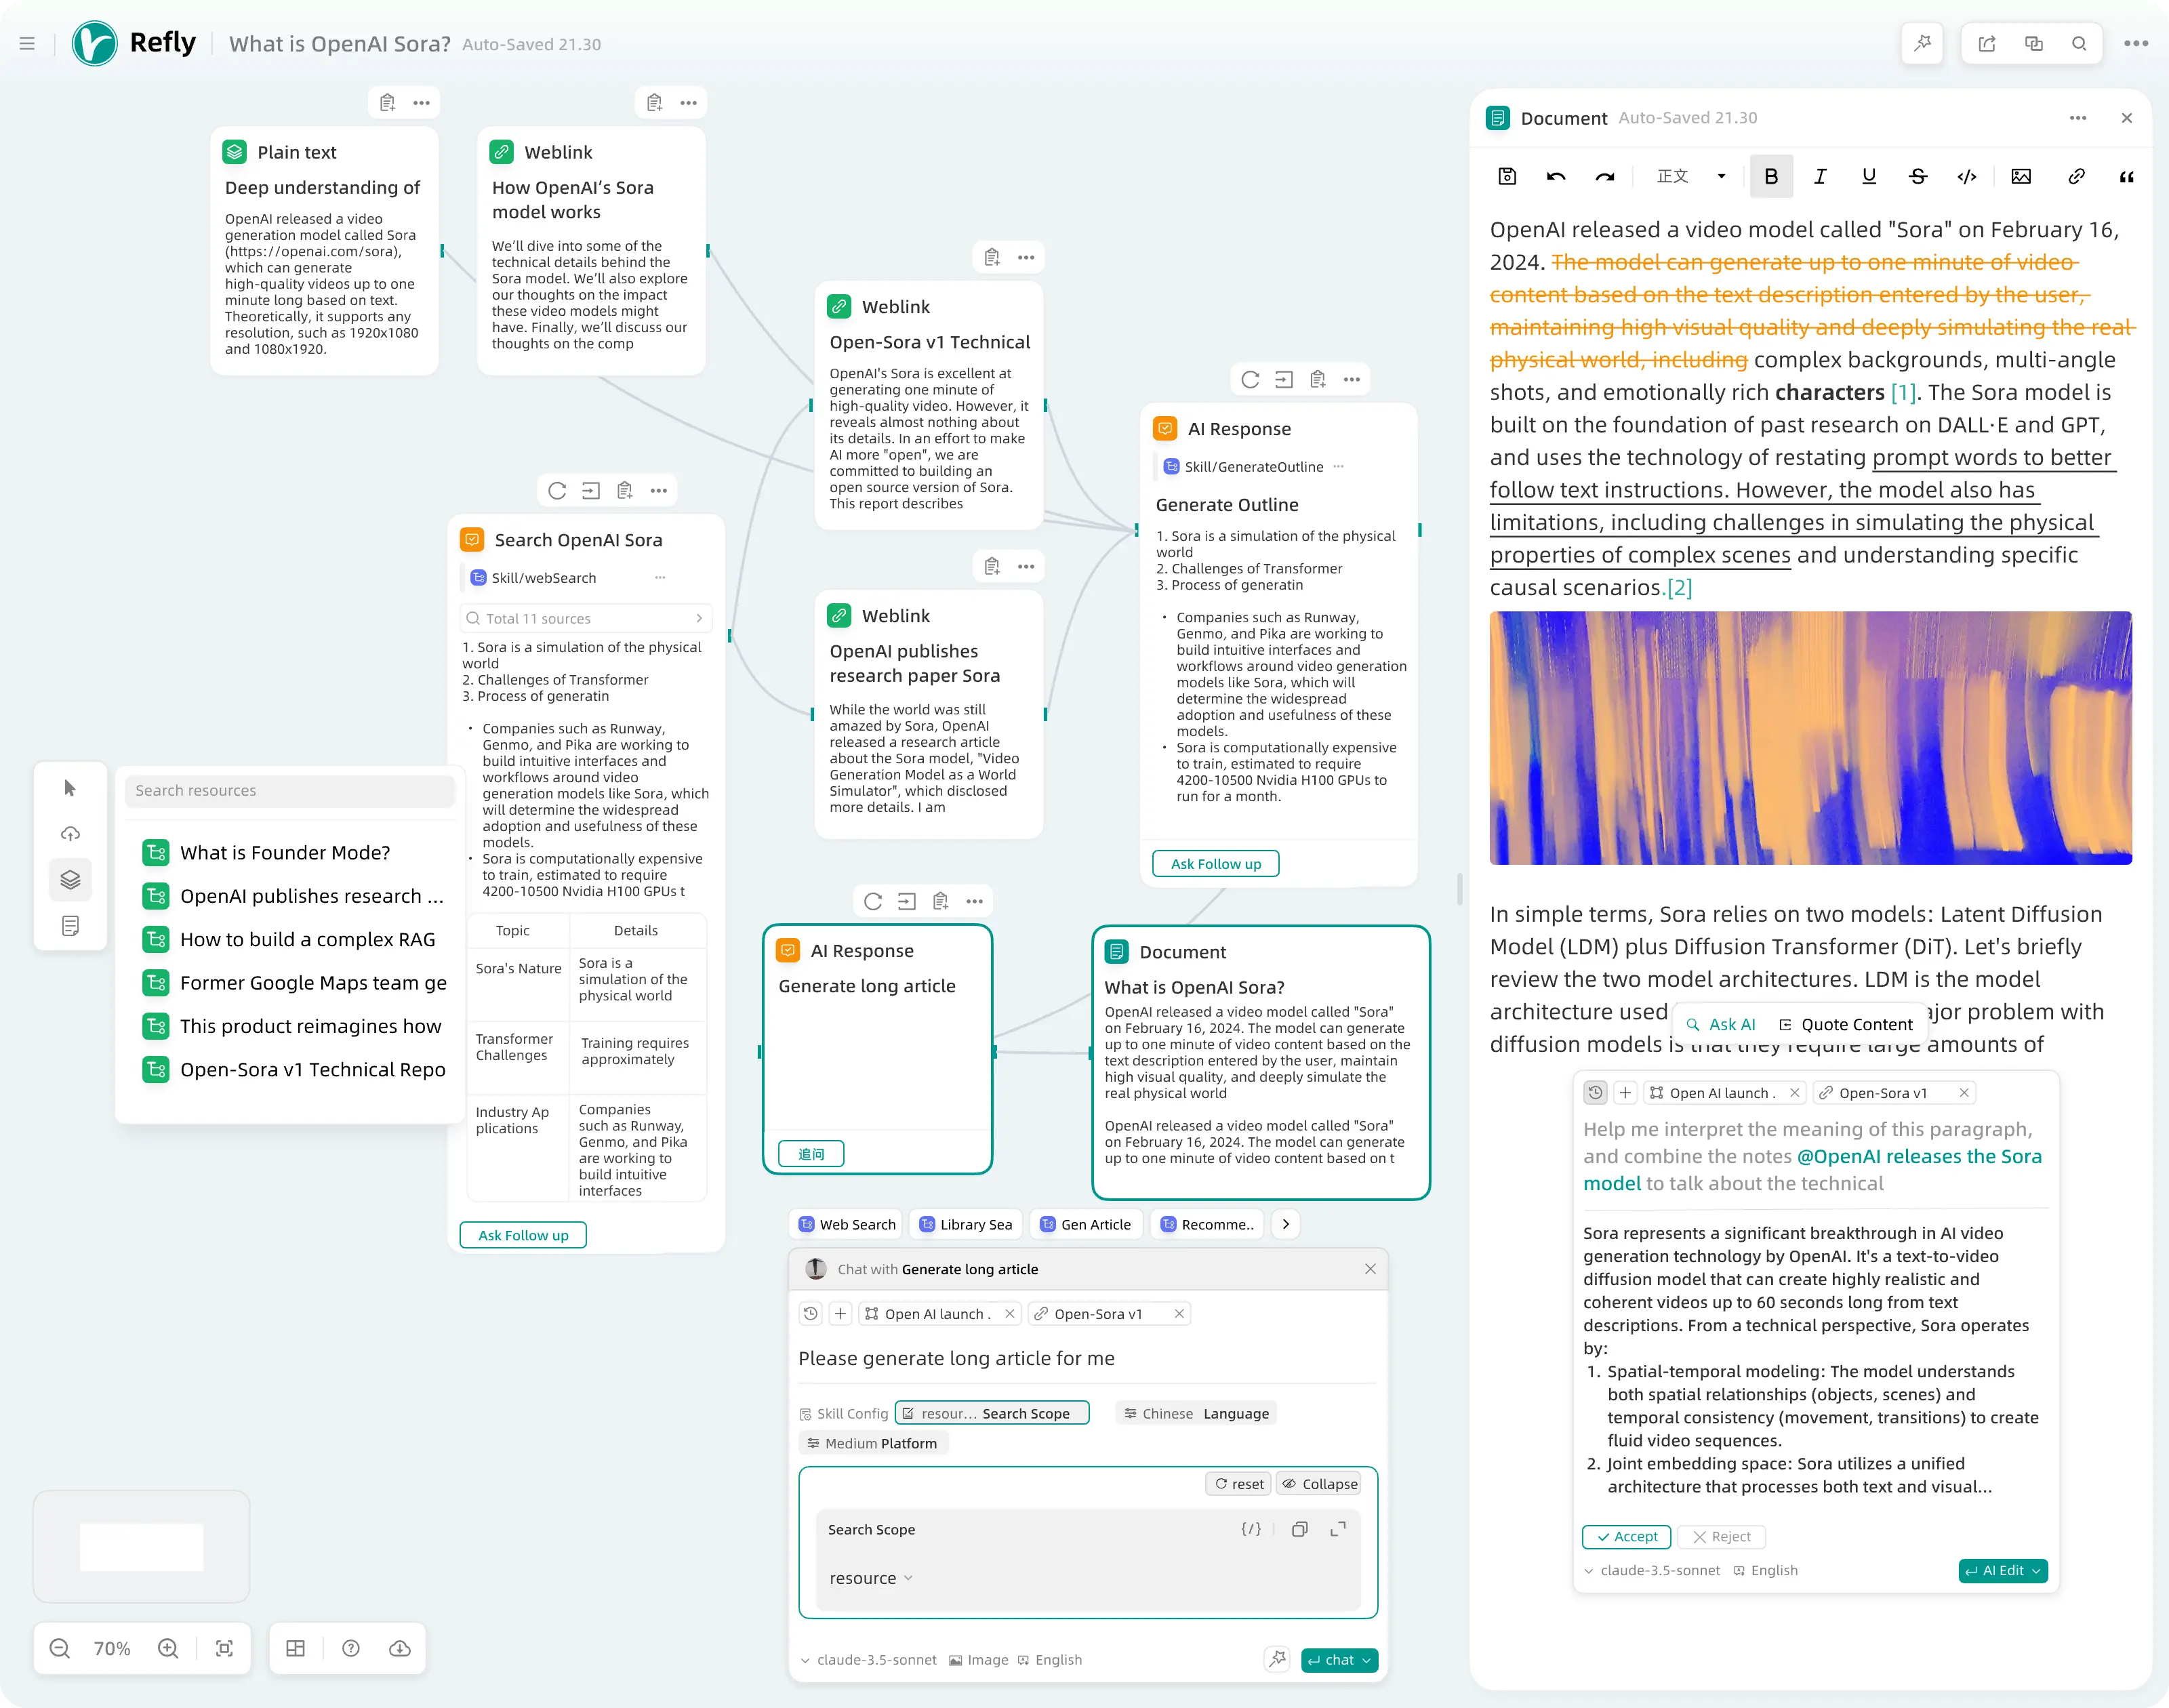Screen dimensions: 2169x1708
Task: Toggle pin button in top header
Action: (1922, 43)
